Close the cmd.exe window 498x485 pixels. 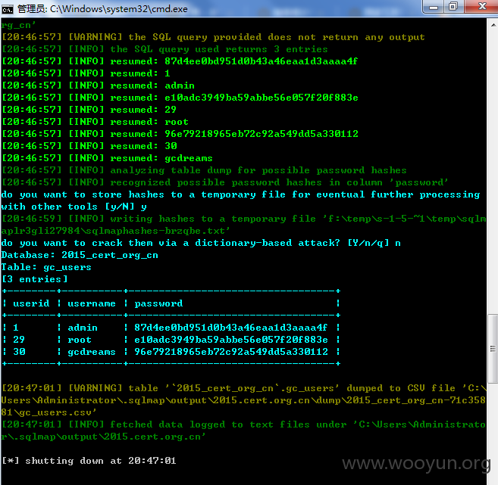point(482,7)
